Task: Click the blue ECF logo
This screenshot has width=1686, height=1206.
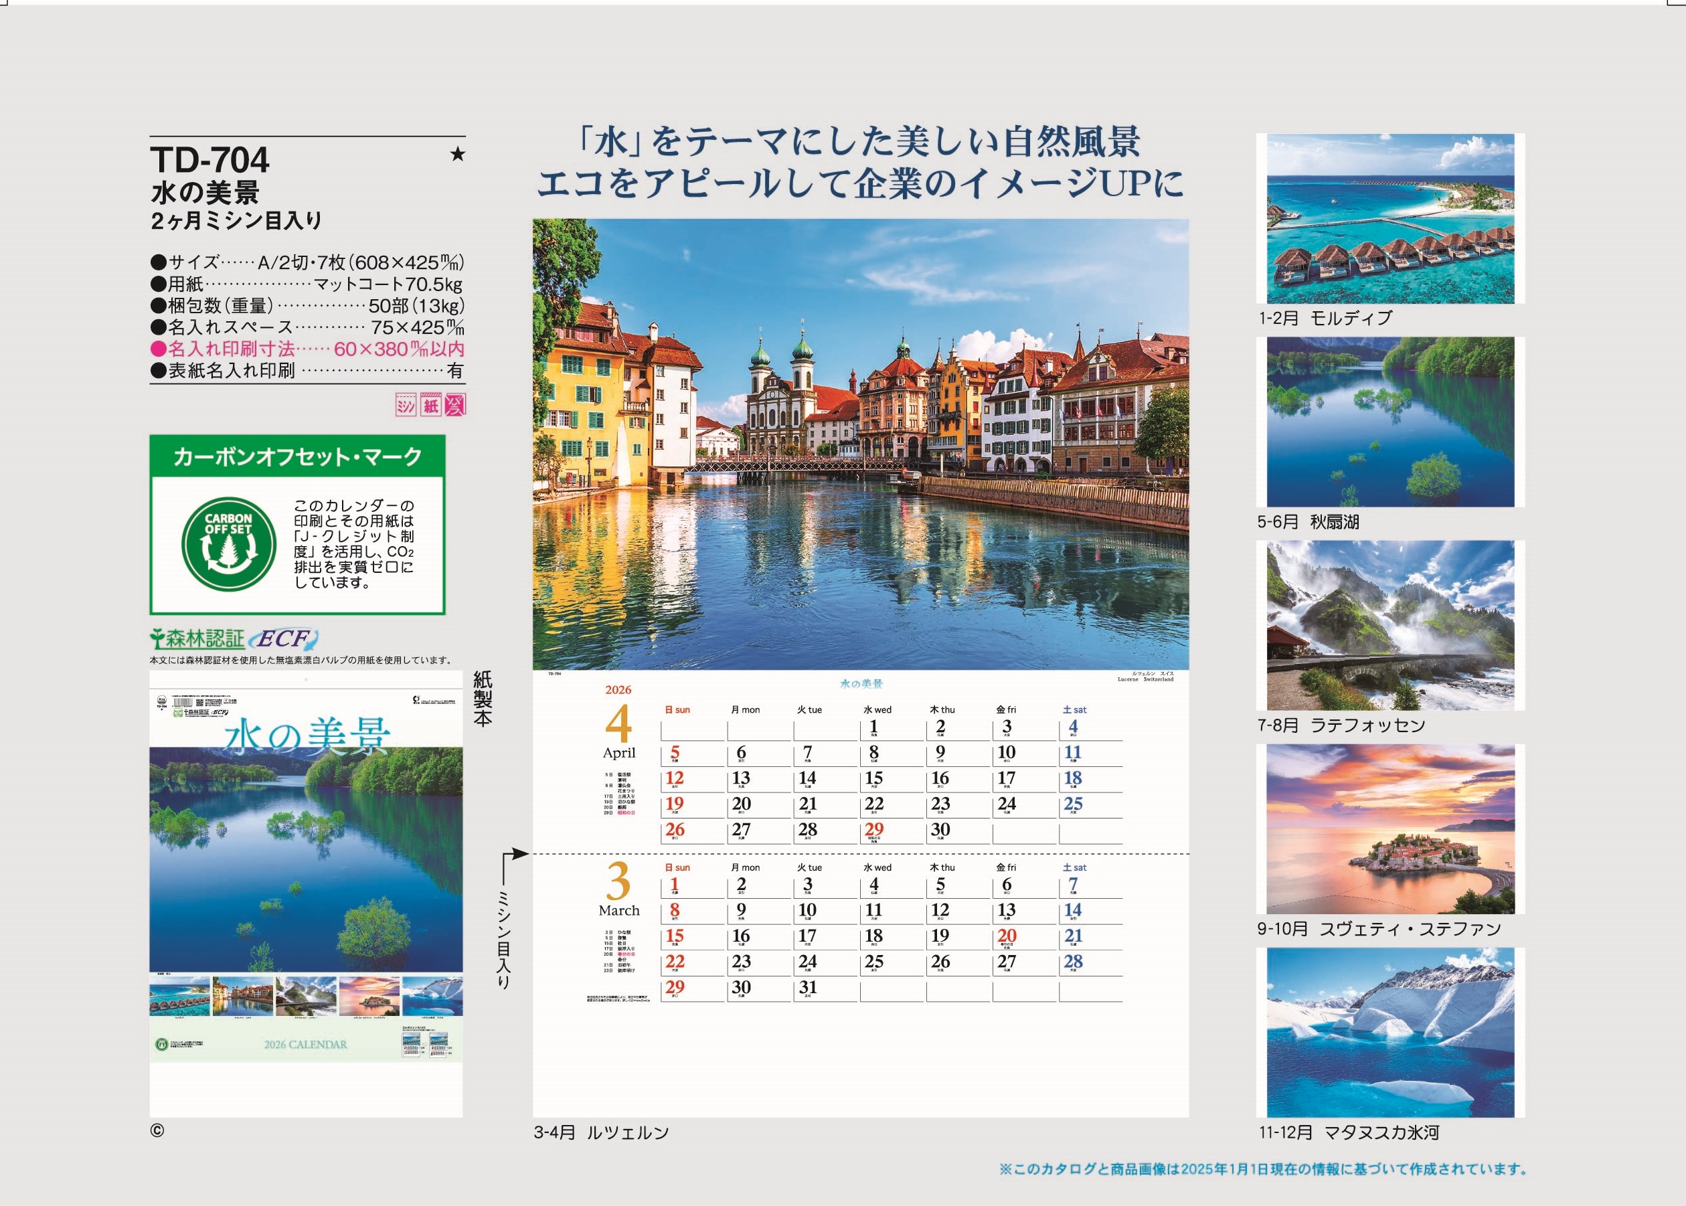Action: tap(284, 638)
